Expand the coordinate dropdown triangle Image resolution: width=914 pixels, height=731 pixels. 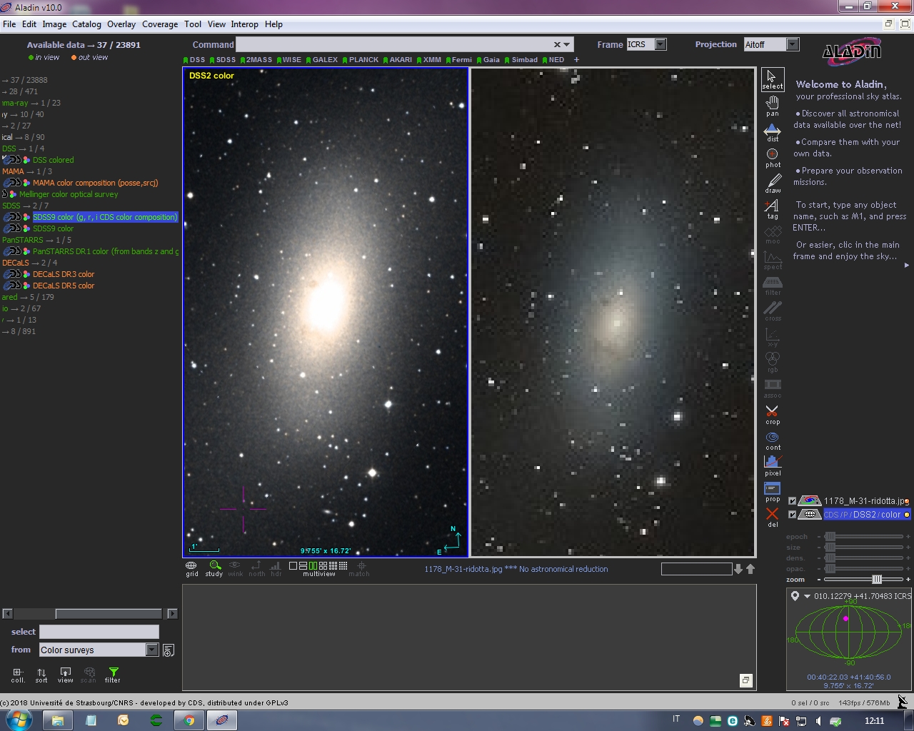808,596
